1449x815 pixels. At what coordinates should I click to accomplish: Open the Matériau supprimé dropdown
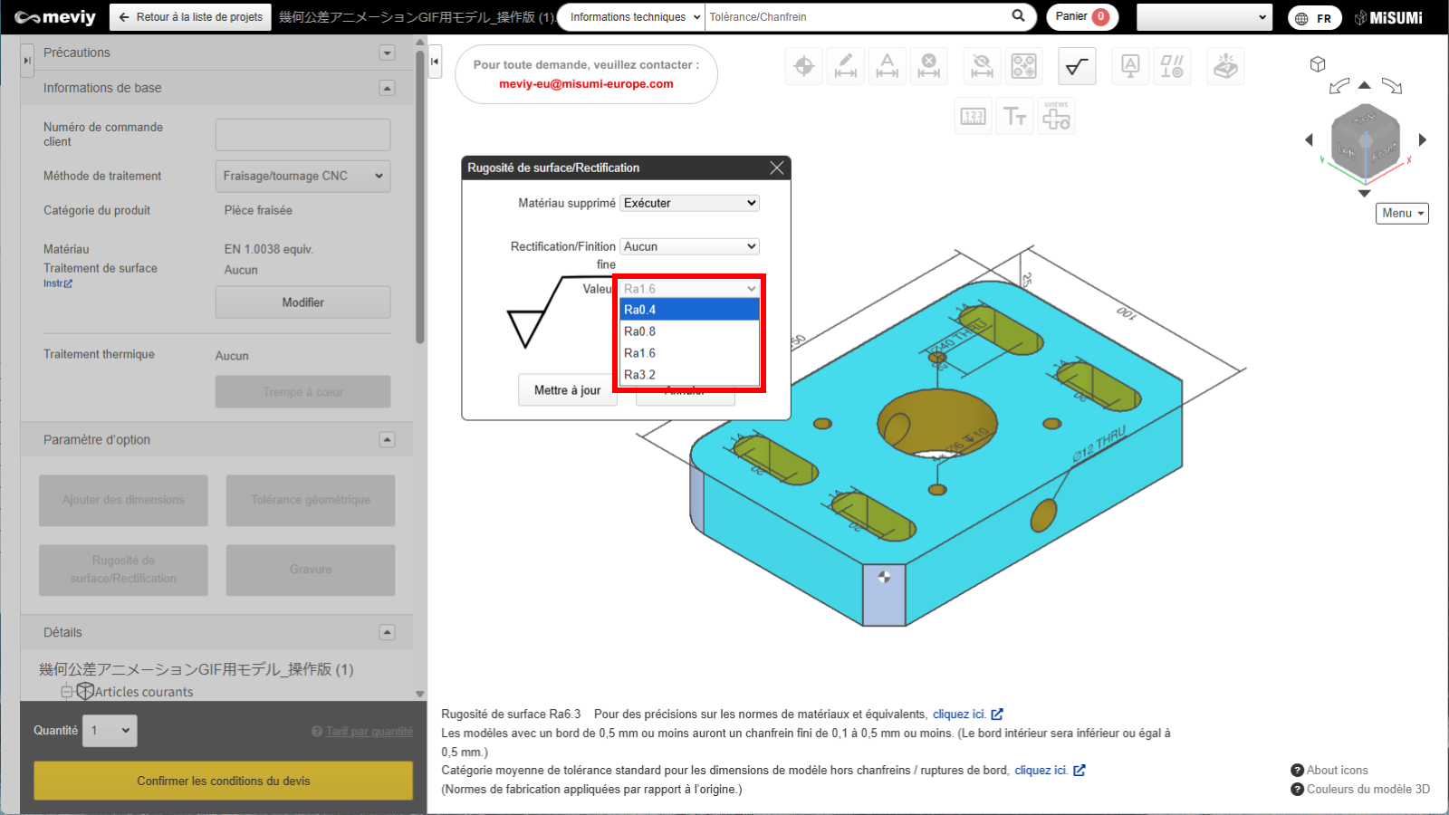click(x=689, y=203)
